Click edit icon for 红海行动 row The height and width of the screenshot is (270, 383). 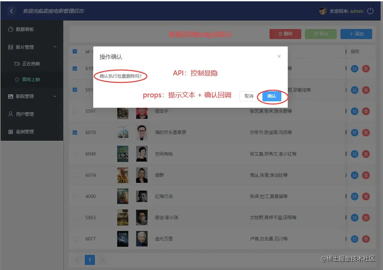tap(355, 196)
